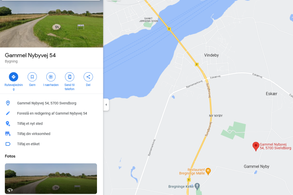
Task: Click the Vindeby town label on map
Action: (x=211, y=55)
